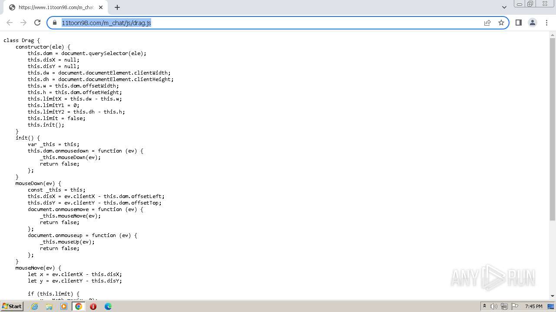Click the 'this.limit = false;' line
Viewport: 556px width, 312px height.
click(56, 118)
